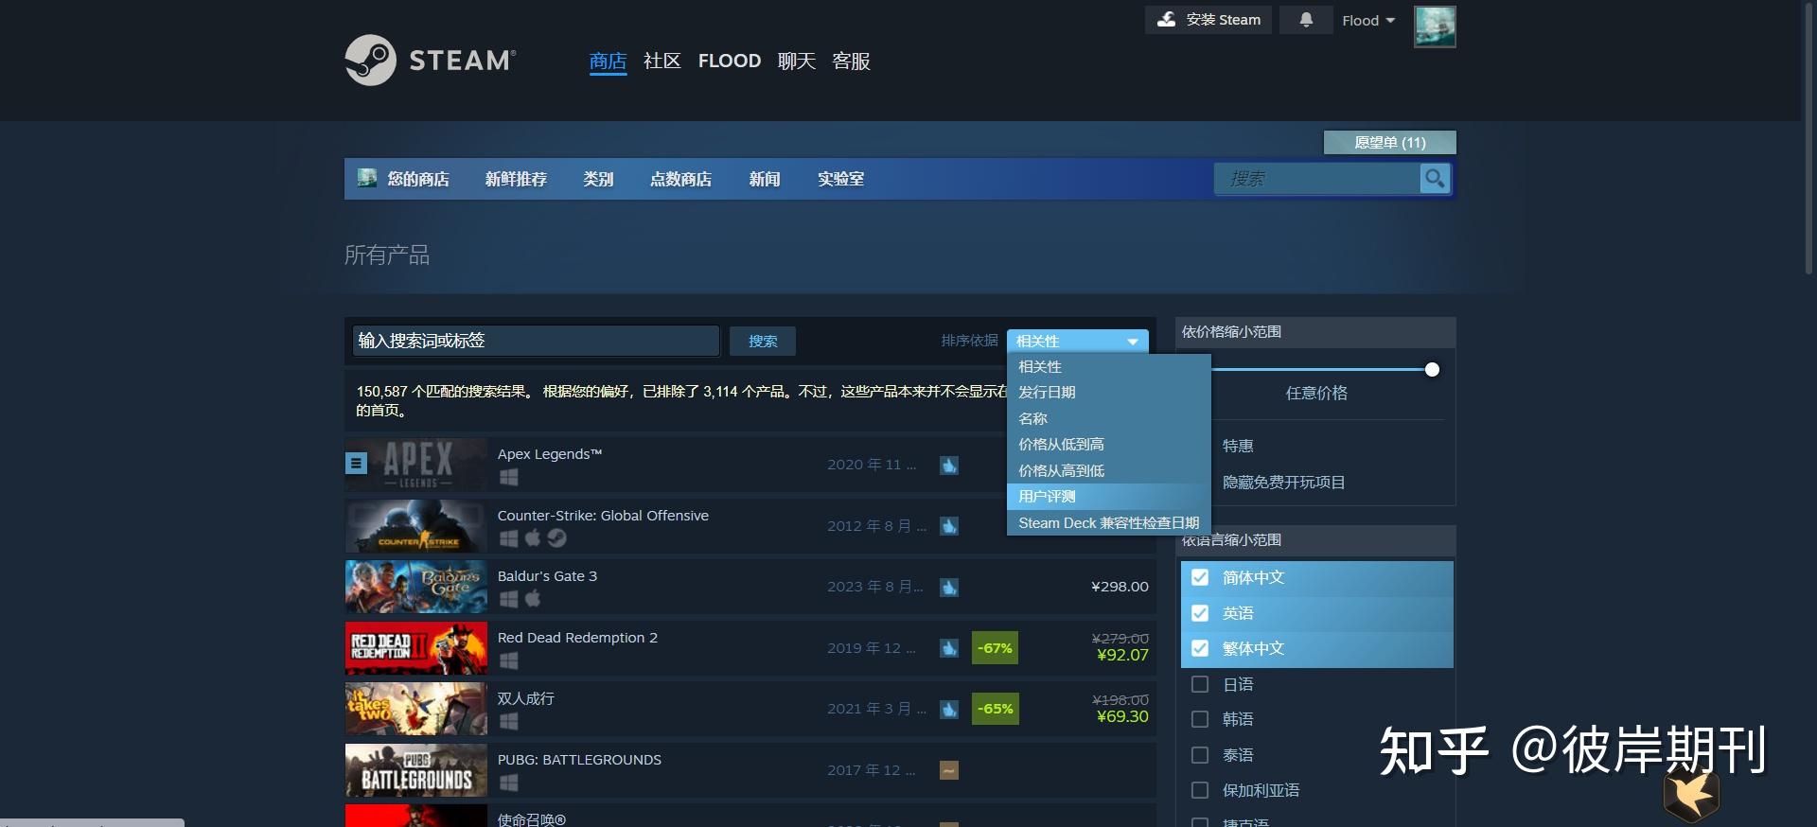Image resolution: width=1817 pixels, height=827 pixels.
Task: Select 发行日期 sort option
Action: [x=1109, y=393]
